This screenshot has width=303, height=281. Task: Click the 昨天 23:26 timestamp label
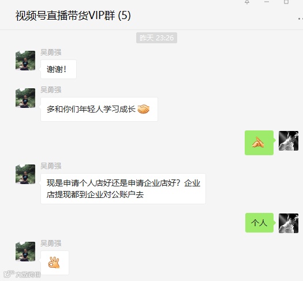pos(156,38)
